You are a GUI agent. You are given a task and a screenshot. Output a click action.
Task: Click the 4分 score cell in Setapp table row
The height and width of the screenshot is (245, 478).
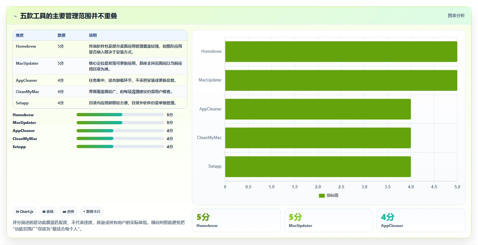point(61,103)
